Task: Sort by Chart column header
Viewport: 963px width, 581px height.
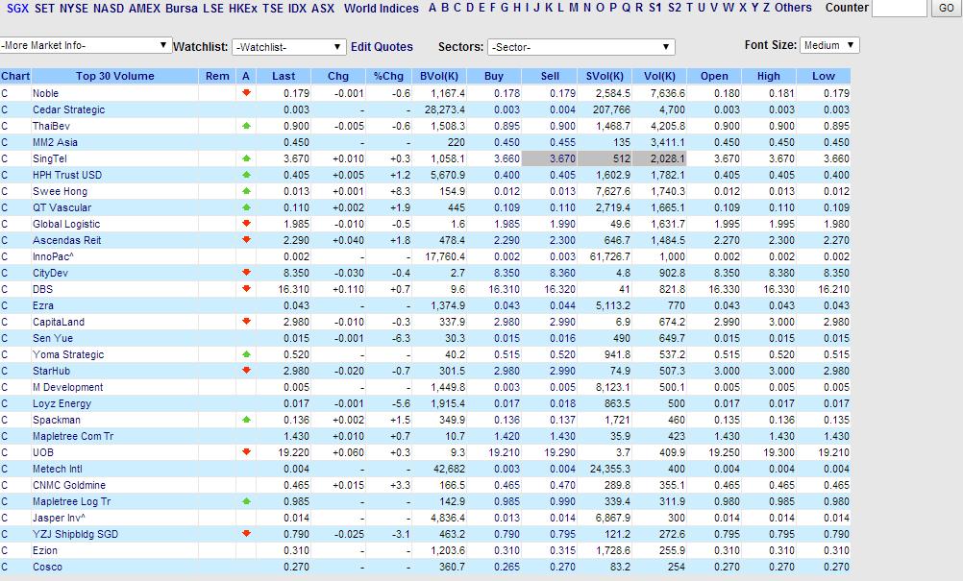Action: (x=15, y=76)
